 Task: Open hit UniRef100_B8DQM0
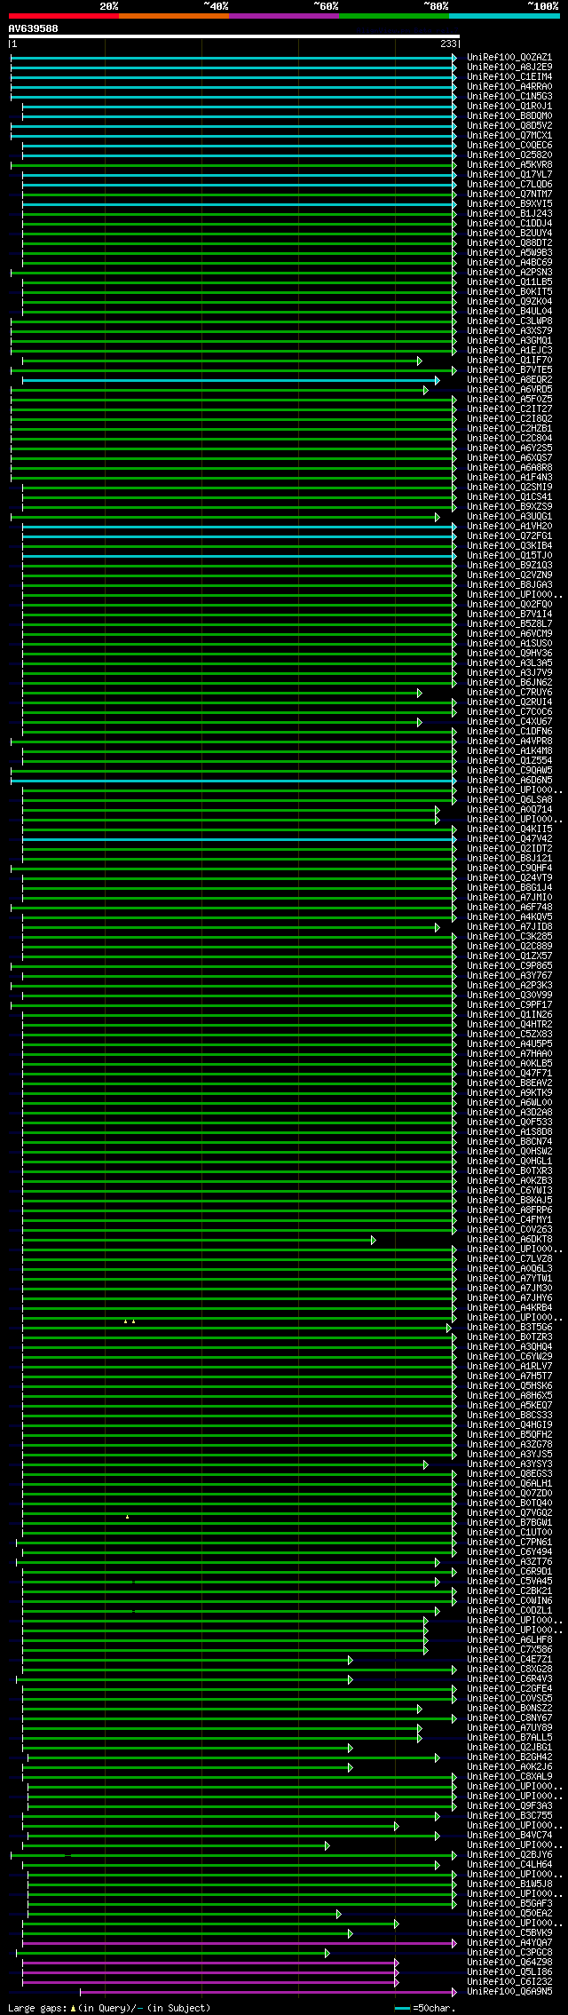(509, 115)
